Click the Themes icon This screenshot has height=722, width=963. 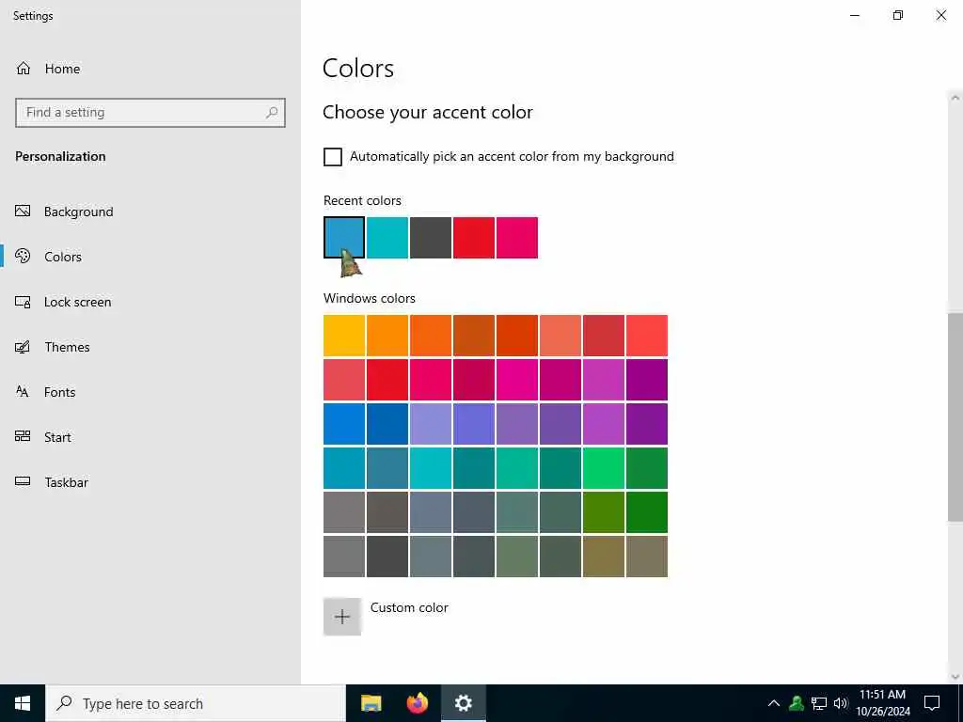pyautogui.click(x=23, y=347)
